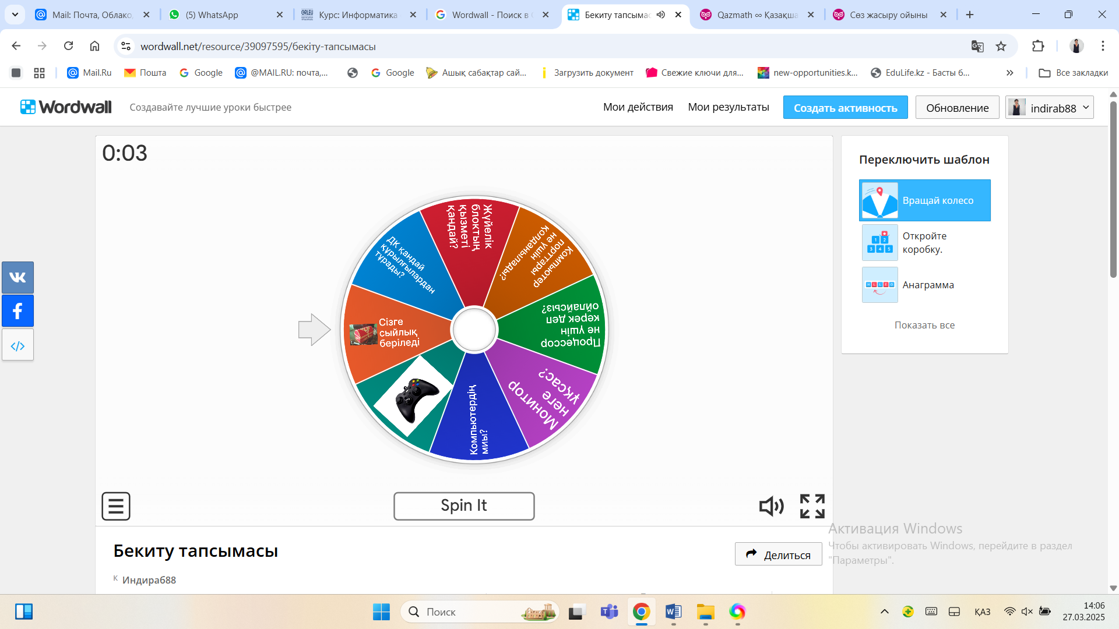Open clock and date 14:06
The height and width of the screenshot is (629, 1119).
click(x=1083, y=612)
